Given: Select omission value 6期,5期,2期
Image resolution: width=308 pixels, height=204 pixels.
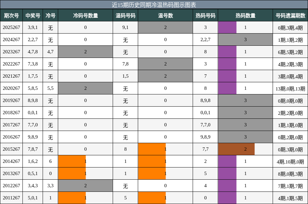Looking at the screenshot, I should pyautogui.click(x=290, y=52).
